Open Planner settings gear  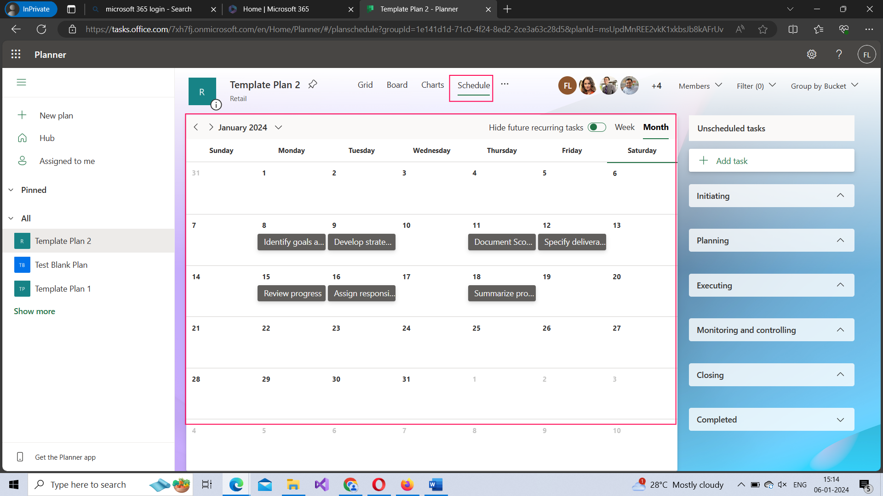pos(812,55)
